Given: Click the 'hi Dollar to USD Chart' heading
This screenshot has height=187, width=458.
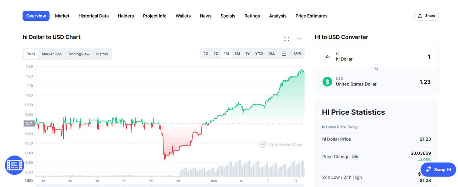Looking at the screenshot, I should click(x=52, y=37).
